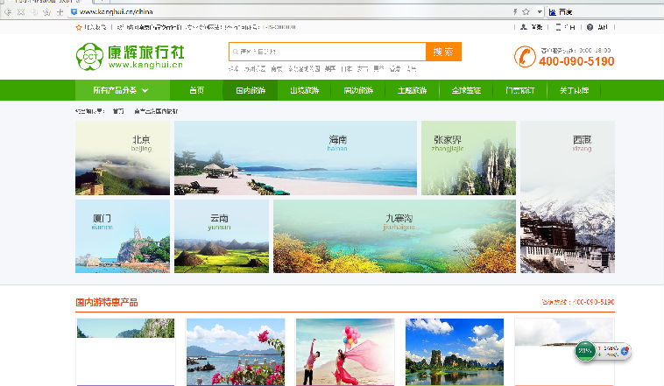
Task: Open the product with pink flowers seaside photo
Action: [236, 352]
